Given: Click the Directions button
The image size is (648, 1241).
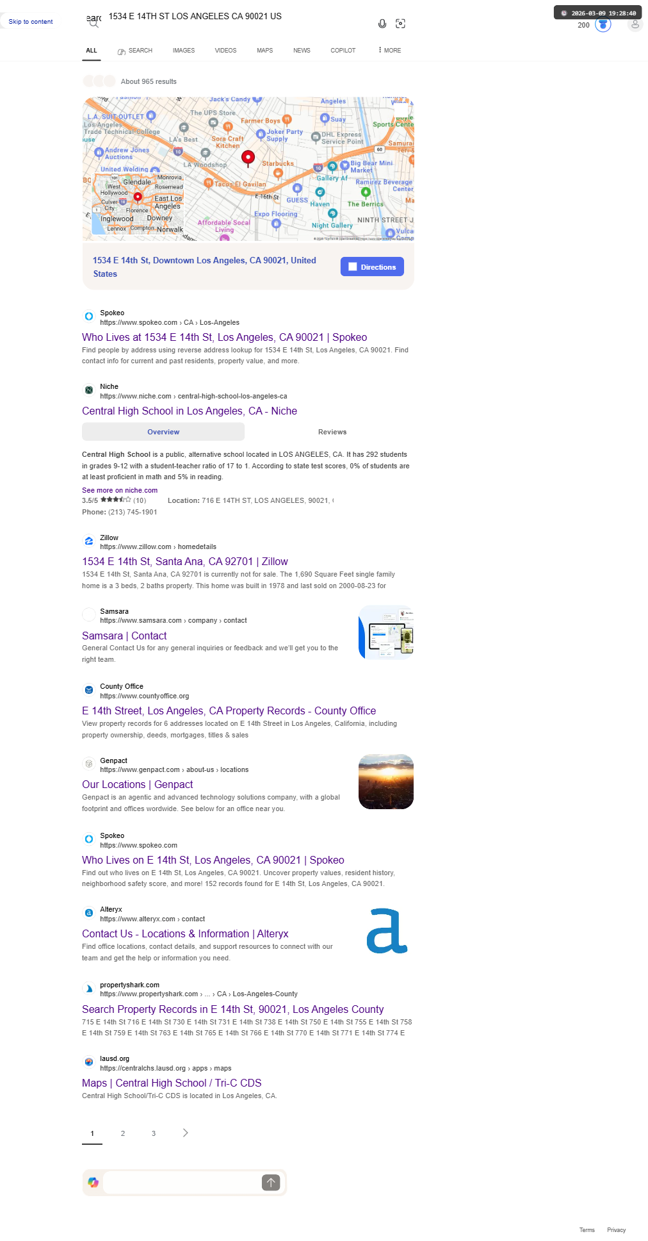Looking at the screenshot, I should [x=372, y=267].
